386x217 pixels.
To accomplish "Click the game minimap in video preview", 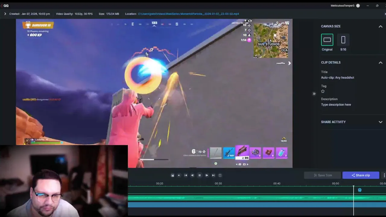I will [x=271, y=41].
